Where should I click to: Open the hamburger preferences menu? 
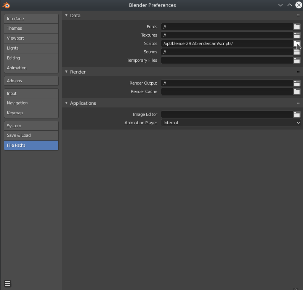click(x=8, y=283)
